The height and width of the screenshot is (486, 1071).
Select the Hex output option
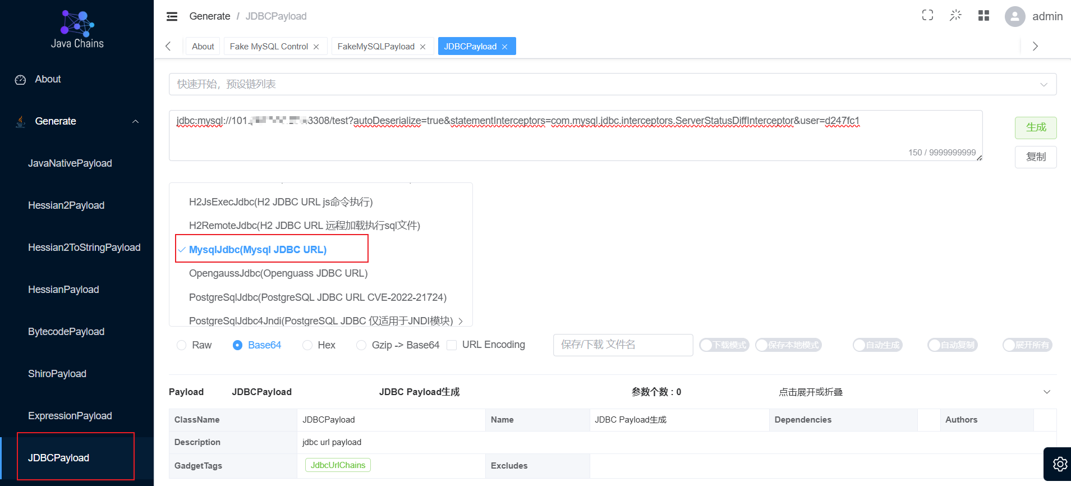point(307,345)
